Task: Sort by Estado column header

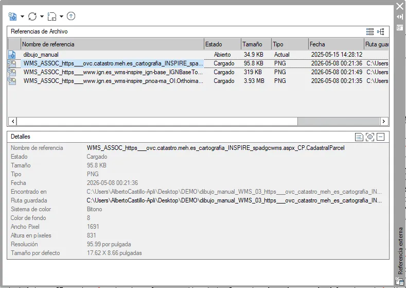Action: pos(223,44)
